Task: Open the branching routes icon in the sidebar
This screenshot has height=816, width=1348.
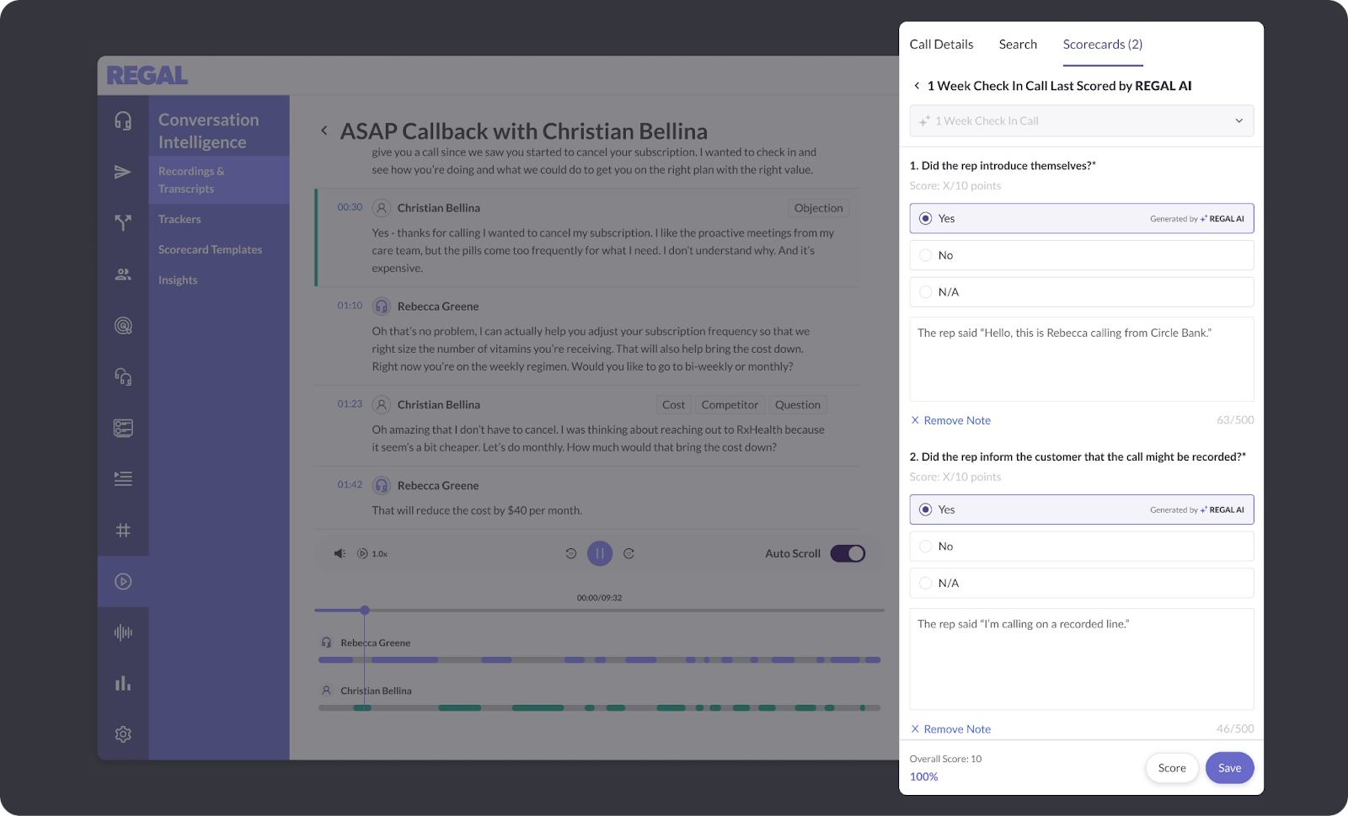Action: point(123,222)
